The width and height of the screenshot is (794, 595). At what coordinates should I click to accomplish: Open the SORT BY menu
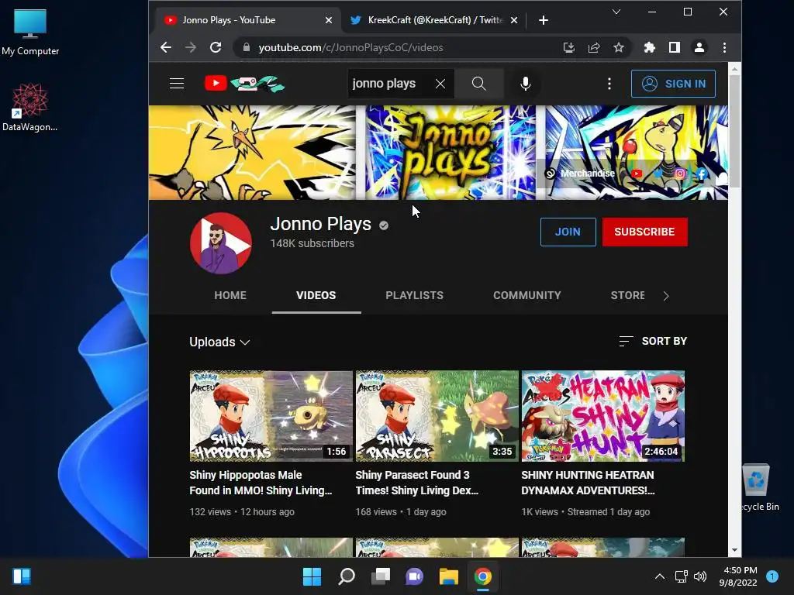tap(653, 341)
